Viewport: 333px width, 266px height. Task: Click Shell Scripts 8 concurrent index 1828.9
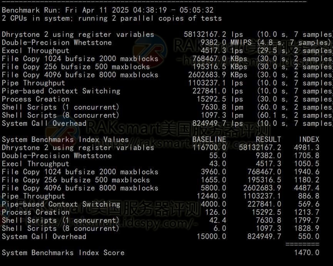[x=307, y=228]
